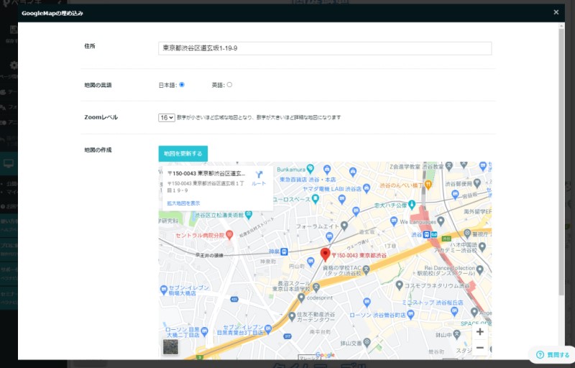Click the 忠犬ハチ公像 monument marker

(x=411, y=204)
